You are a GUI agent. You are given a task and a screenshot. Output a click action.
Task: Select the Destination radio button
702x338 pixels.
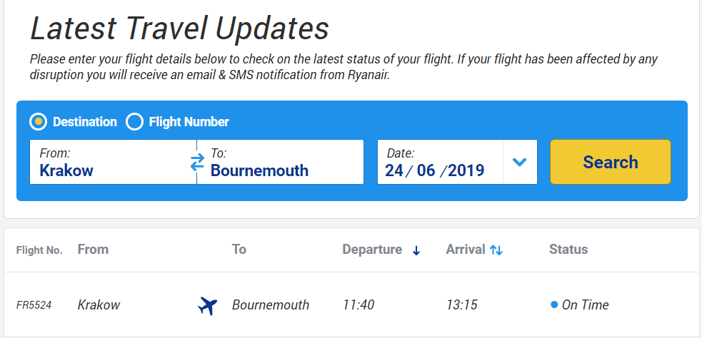[x=38, y=122]
